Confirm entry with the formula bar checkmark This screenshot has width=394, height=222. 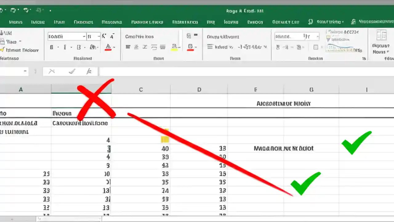72,71
